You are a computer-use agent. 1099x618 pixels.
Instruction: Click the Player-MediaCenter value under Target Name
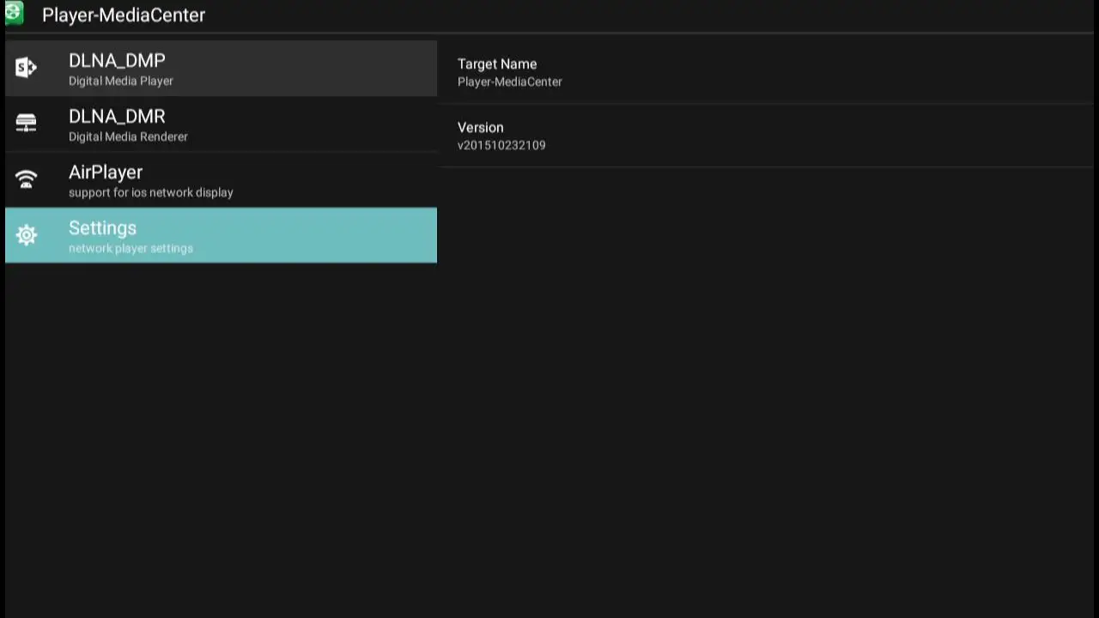(510, 82)
